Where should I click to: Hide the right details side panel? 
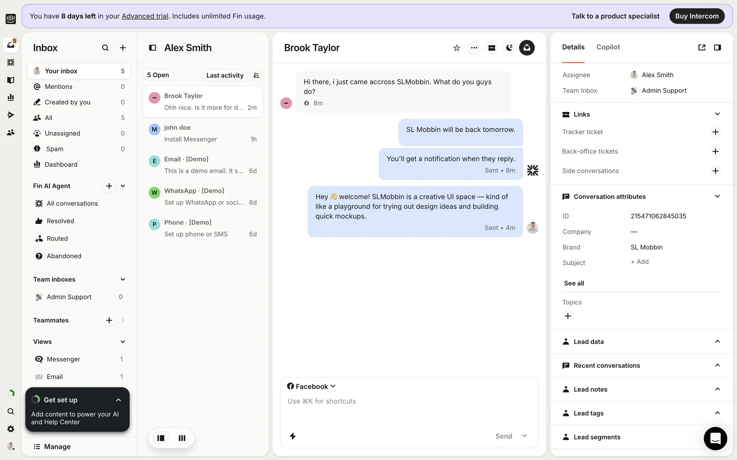click(x=717, y=48)
